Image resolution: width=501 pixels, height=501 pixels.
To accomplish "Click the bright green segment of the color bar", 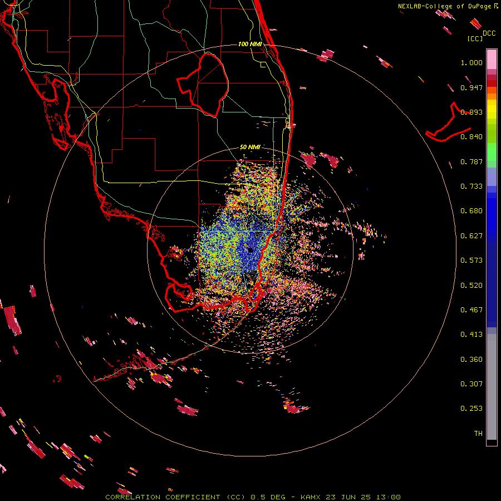I will pos(492,152).
